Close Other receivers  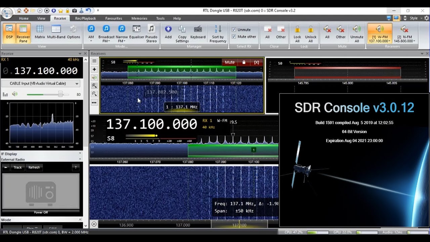click(x=281, y=33)
